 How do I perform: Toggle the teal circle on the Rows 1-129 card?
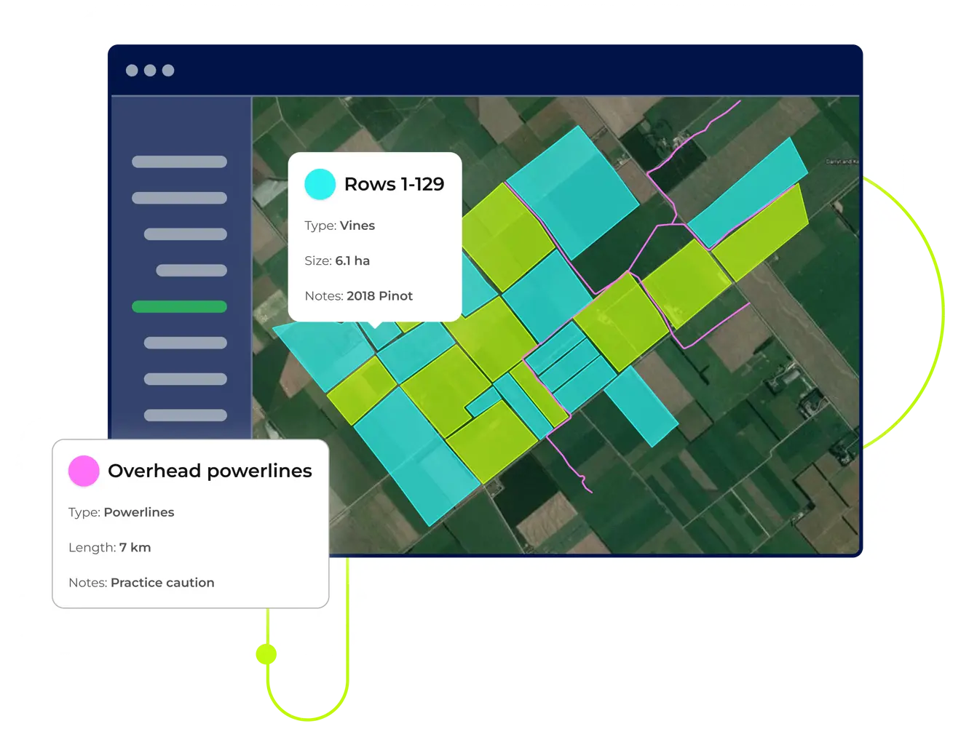320,184
